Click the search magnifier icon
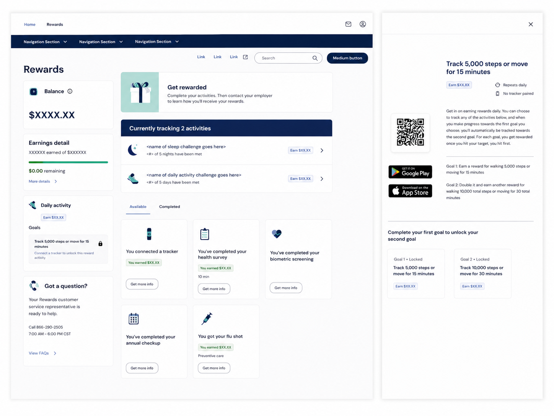The height and width of the screenshot is (416, 554). [315, 58]
